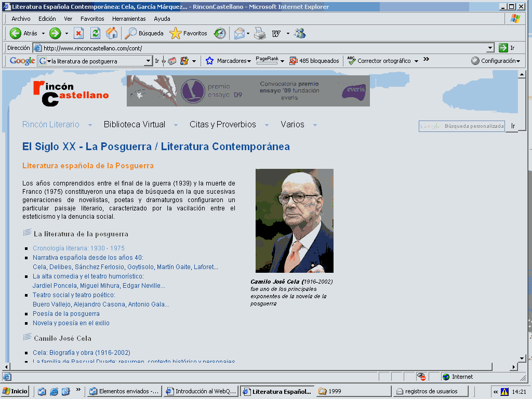Open Teatro social y teatro poético link
The image size is (532, 399).
point(74,295)
